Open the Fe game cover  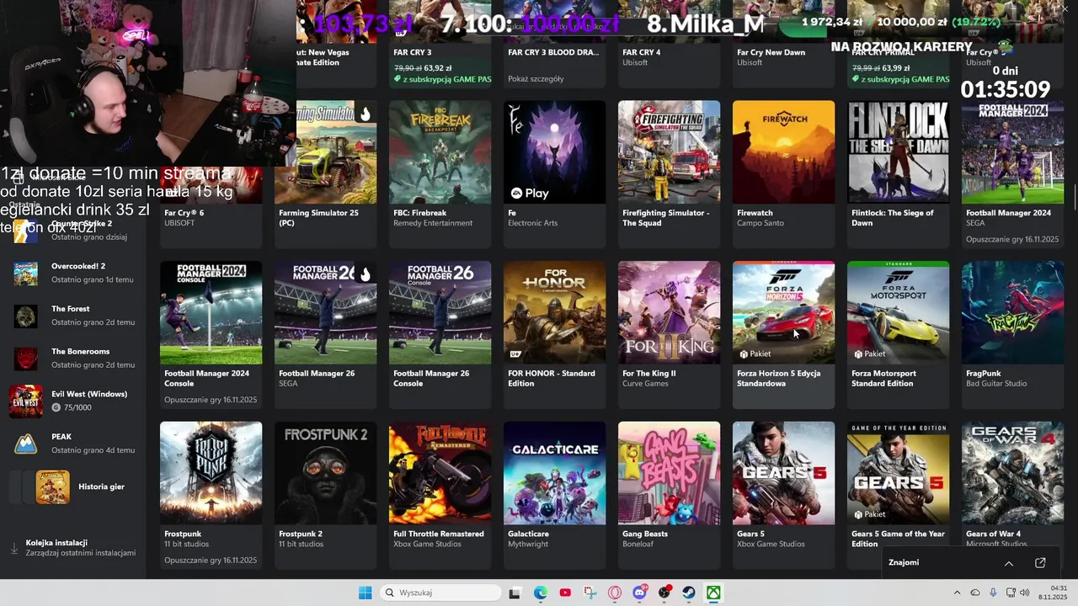pyautogui.click(x=554, y=152)
